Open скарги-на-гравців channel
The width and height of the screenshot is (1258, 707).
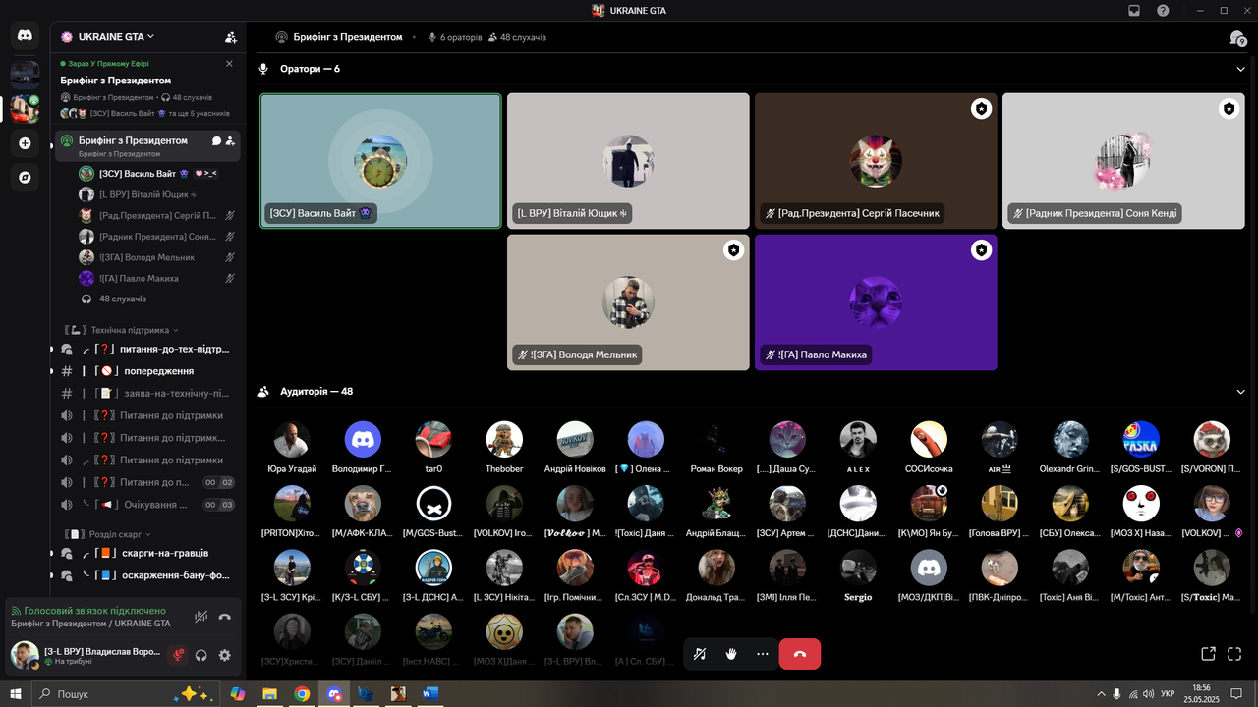(x=146, y=553)
